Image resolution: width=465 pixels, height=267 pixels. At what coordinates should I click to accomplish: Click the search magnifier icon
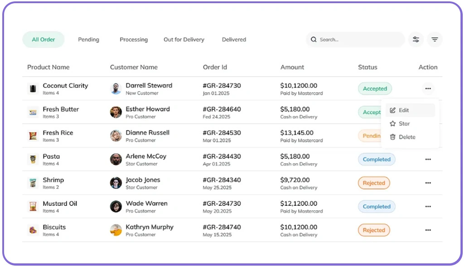[x=314, y=39]
